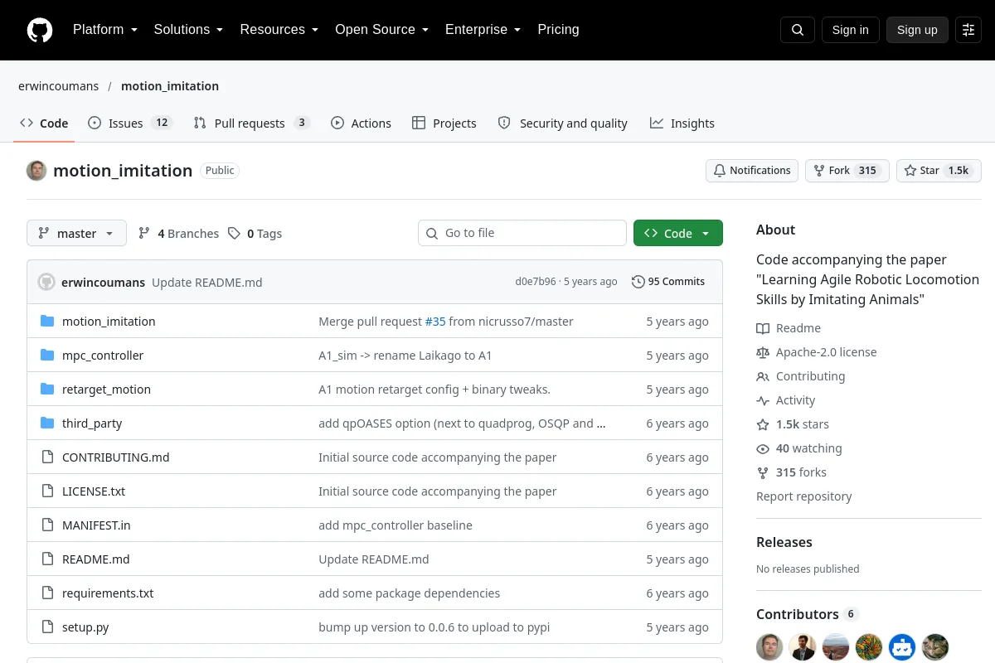Expand the Solutions menu
Viewport: 995px width, 663px height.
[x=188, y=30]
